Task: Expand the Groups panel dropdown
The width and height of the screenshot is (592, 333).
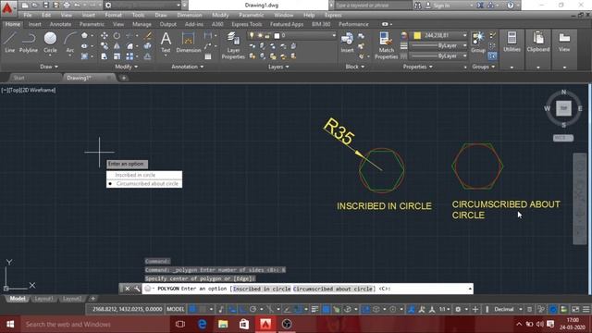Action: (x=483, y=67)
